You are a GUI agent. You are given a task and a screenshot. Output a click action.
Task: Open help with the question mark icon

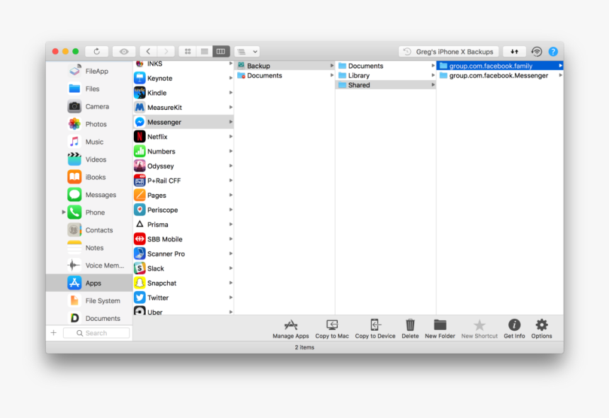[x=553, y=52]
